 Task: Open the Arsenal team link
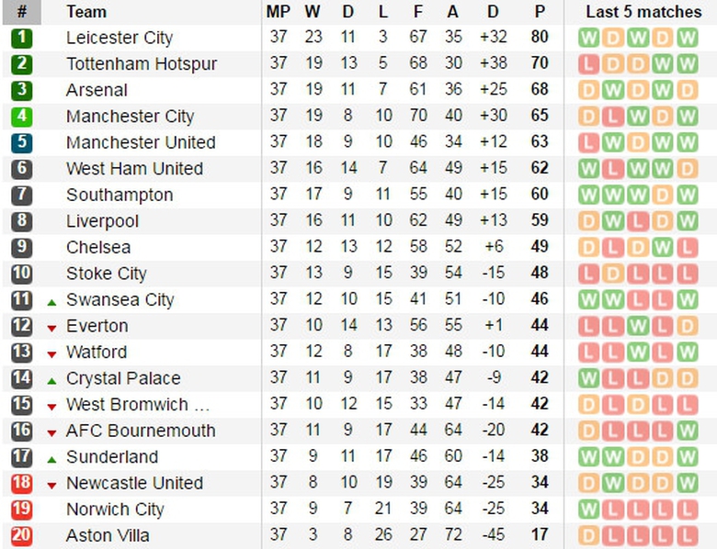pyautogui.click(x=97, y=91)
